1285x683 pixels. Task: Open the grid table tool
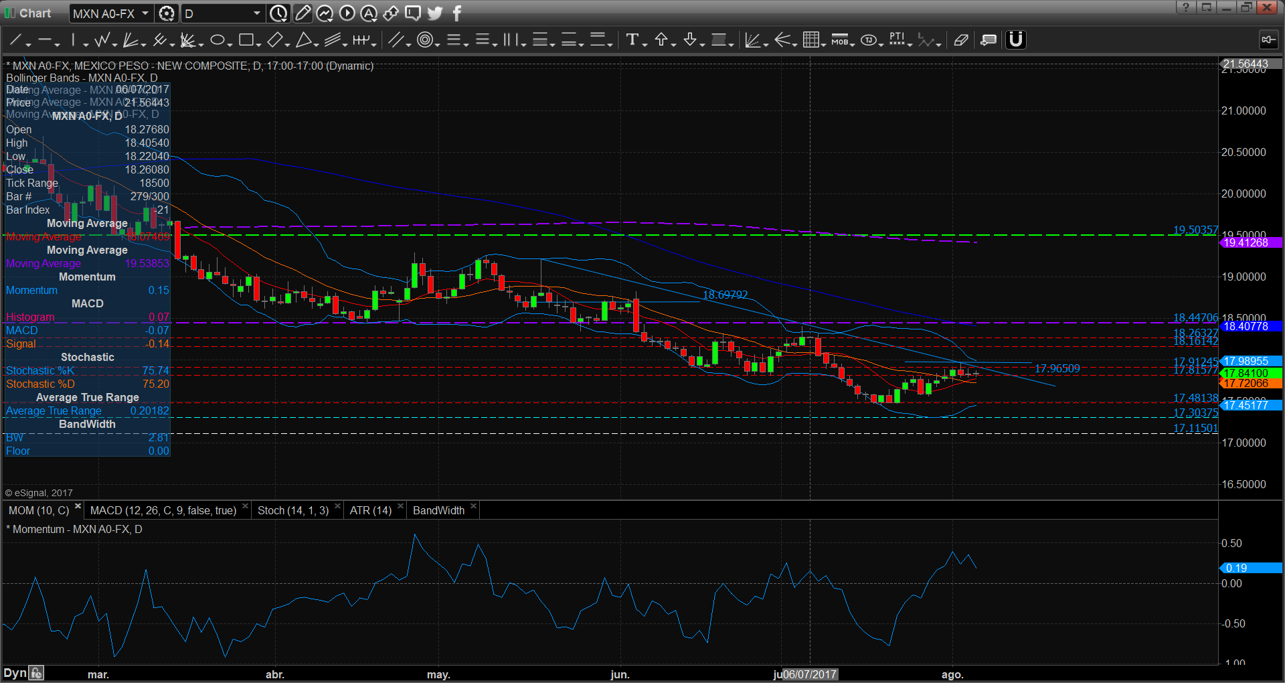(810, 40)
